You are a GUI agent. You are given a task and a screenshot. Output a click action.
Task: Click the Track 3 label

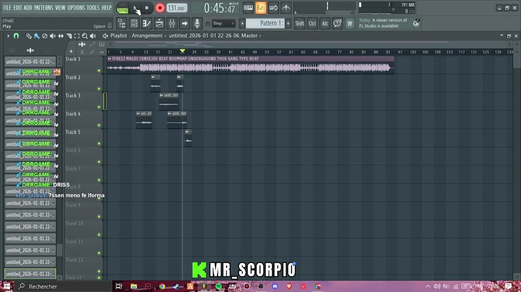pyautogui.click(x=73, y=96)
